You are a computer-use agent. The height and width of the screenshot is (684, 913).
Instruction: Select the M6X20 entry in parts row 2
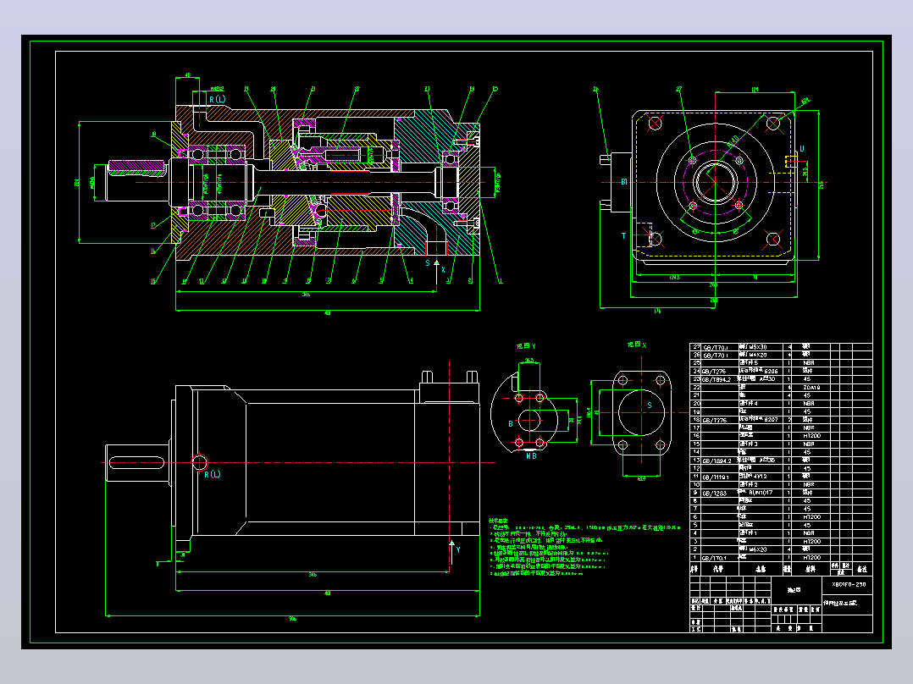(x=757, y=549)
